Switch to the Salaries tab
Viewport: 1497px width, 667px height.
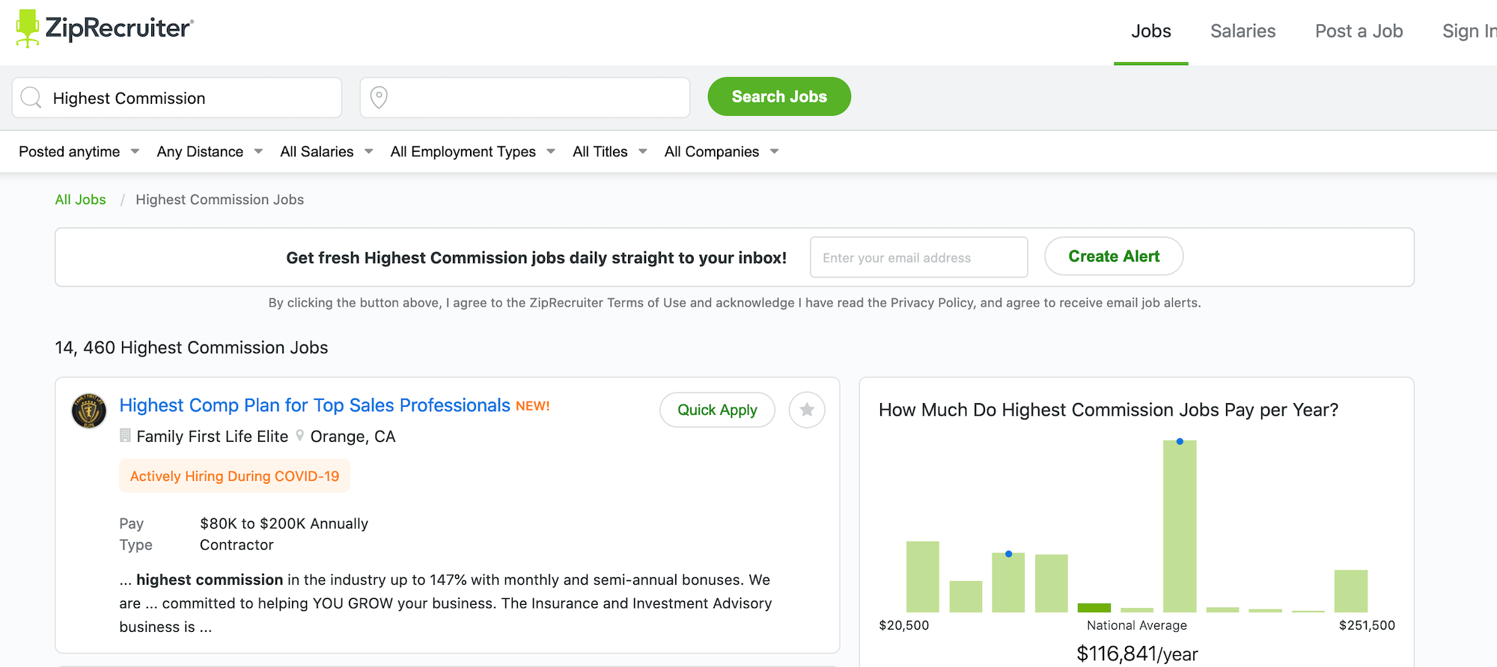tap(1243, 31)
